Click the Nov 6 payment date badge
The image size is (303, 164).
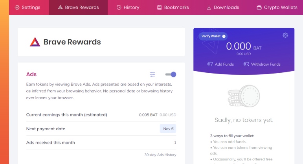(168, 129)
